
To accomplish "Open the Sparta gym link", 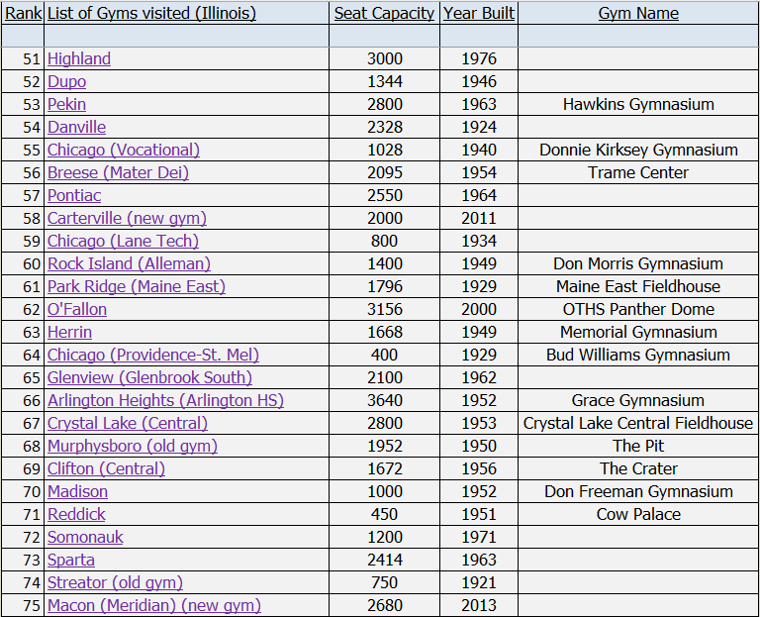I will pos(71,561).
